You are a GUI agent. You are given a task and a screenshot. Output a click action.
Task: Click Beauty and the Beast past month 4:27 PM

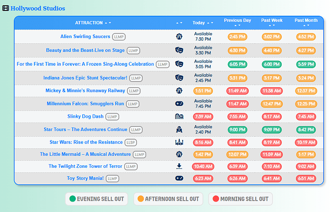coord(306,50)
